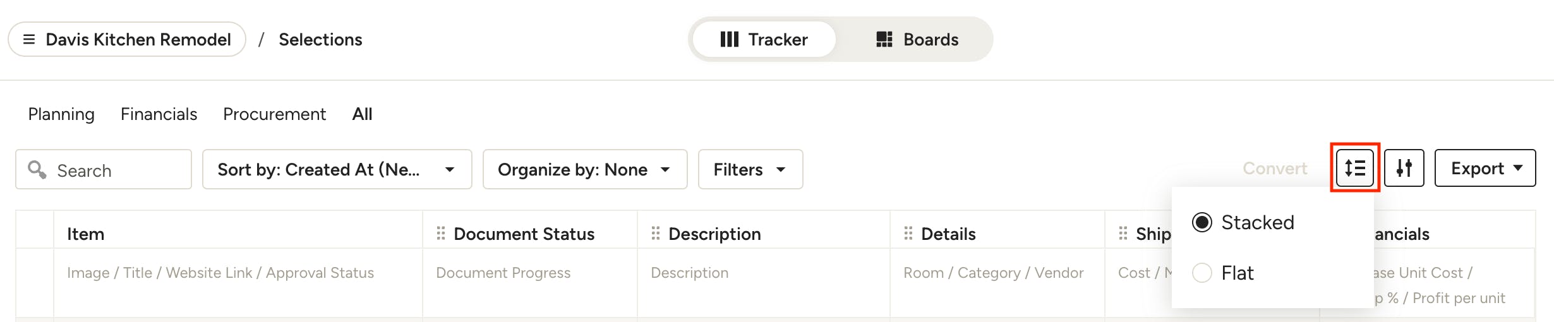1554x322 pixels.
Task: Open the column settings sliders icon
Action: coord(1404,168)
